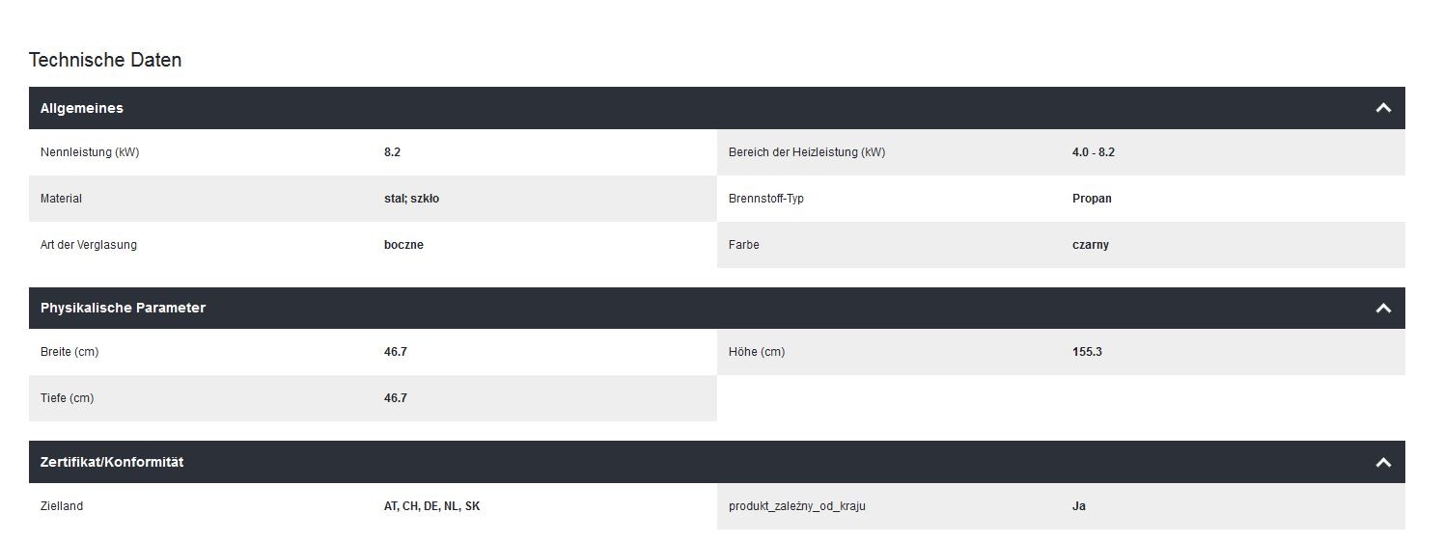Collapse the Physikalische Parameter chevron
Viewport: 1443px width, 540px height.
[x=1382, y=309]
